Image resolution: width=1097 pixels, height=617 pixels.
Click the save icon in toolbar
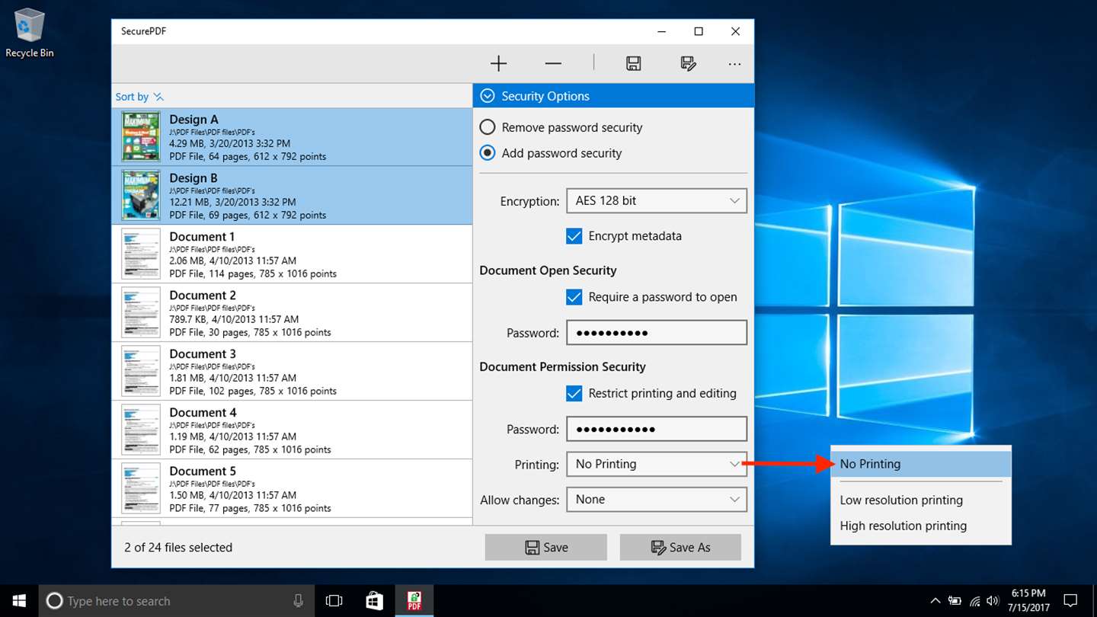point(633,64)
